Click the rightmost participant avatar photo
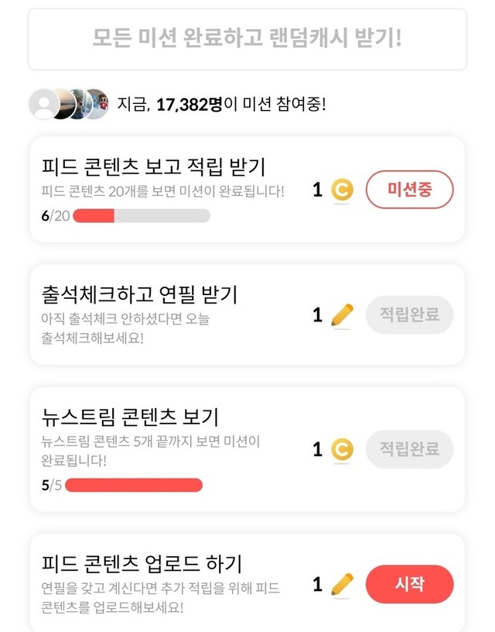Screen dimensions: 495x632 click(x=94, y=105)
